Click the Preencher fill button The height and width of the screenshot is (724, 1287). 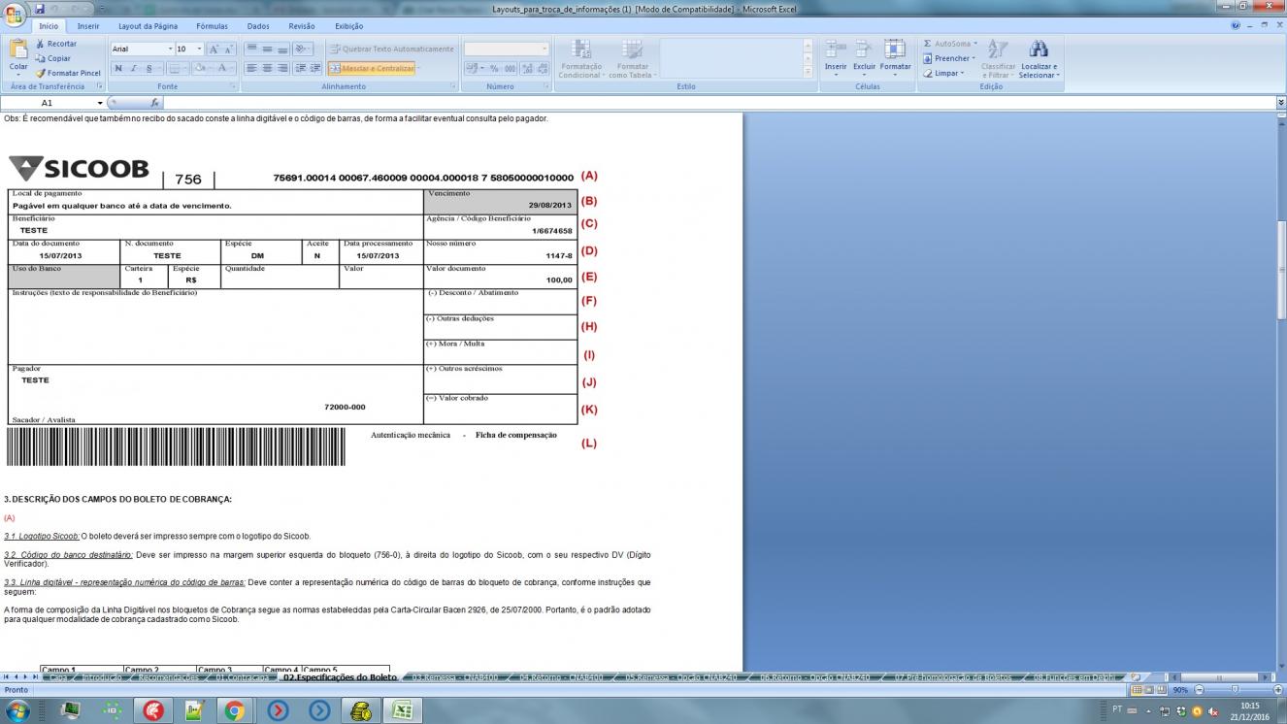949,58
